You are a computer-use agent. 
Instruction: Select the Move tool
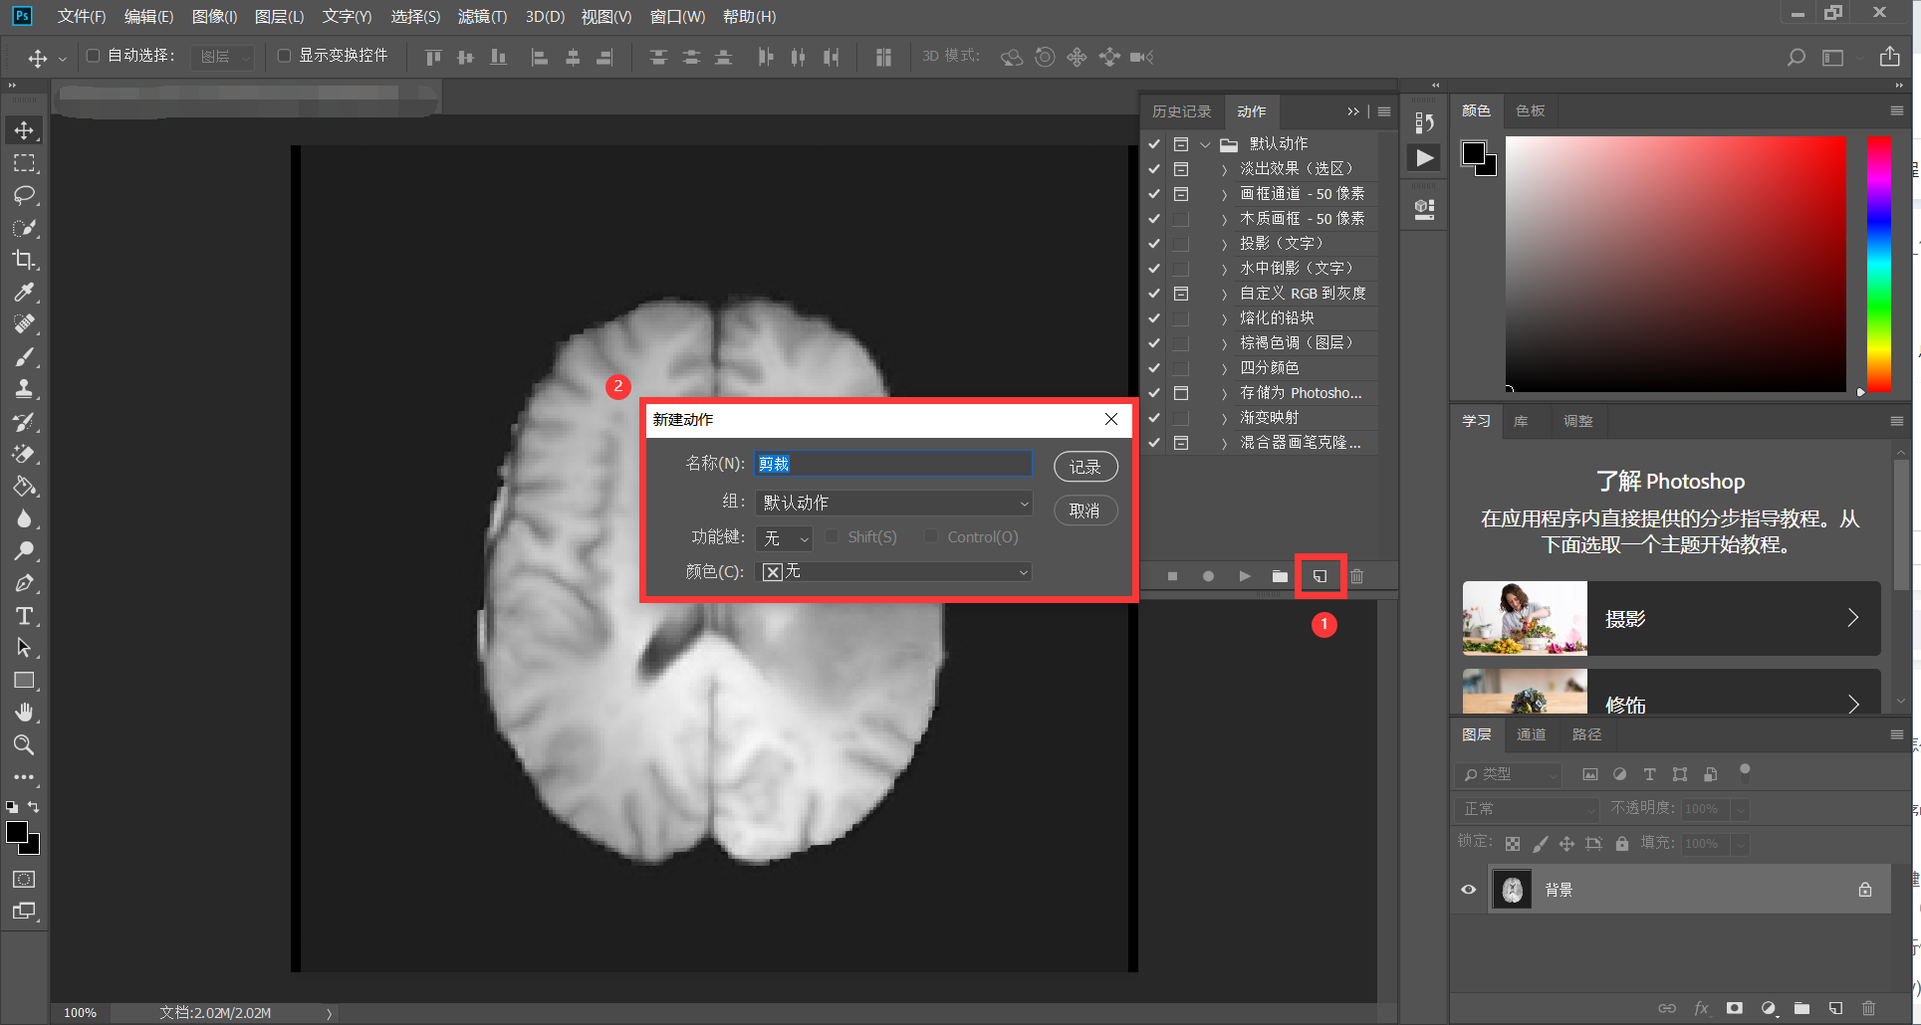24,130
